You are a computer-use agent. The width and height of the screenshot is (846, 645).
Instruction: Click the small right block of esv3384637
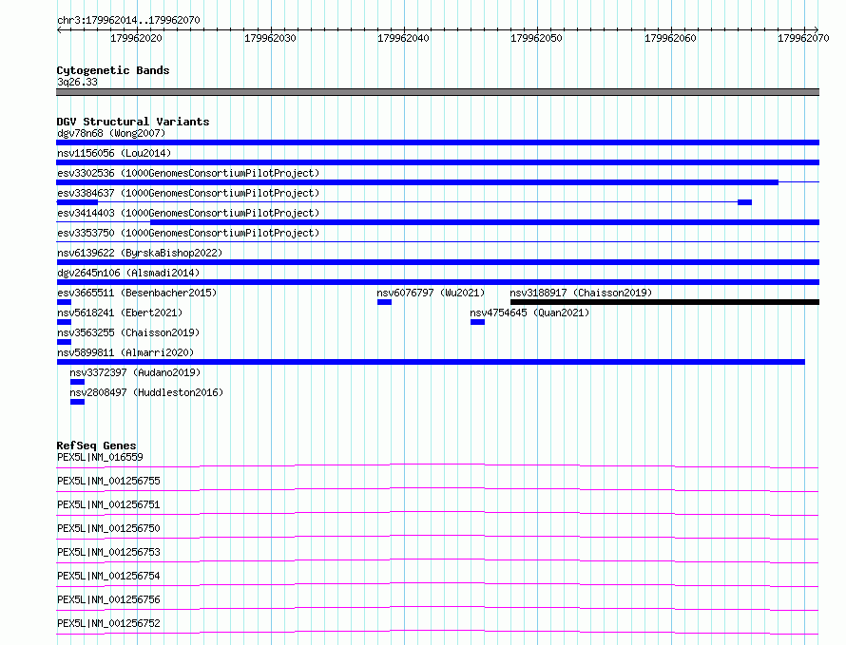pyautogui.click(x=744, y=202)
